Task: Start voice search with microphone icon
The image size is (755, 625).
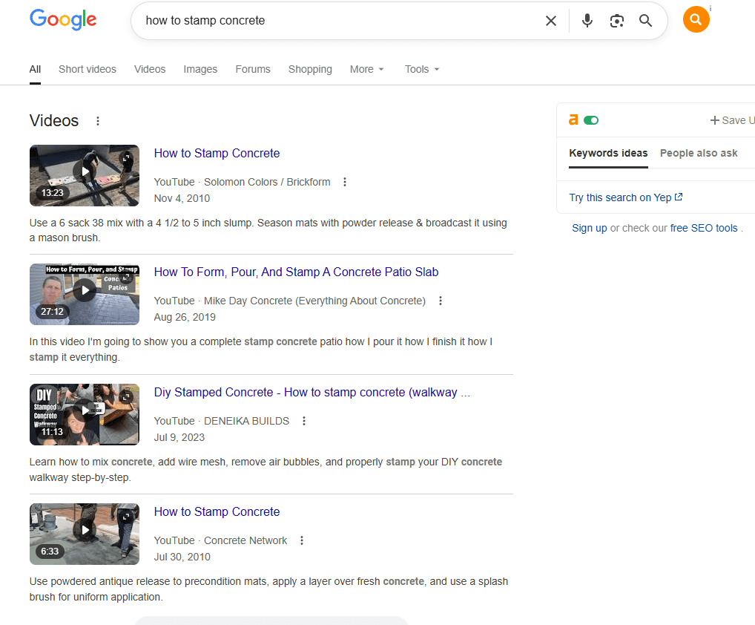Action: pyautogui.click(x=587, y=21)
